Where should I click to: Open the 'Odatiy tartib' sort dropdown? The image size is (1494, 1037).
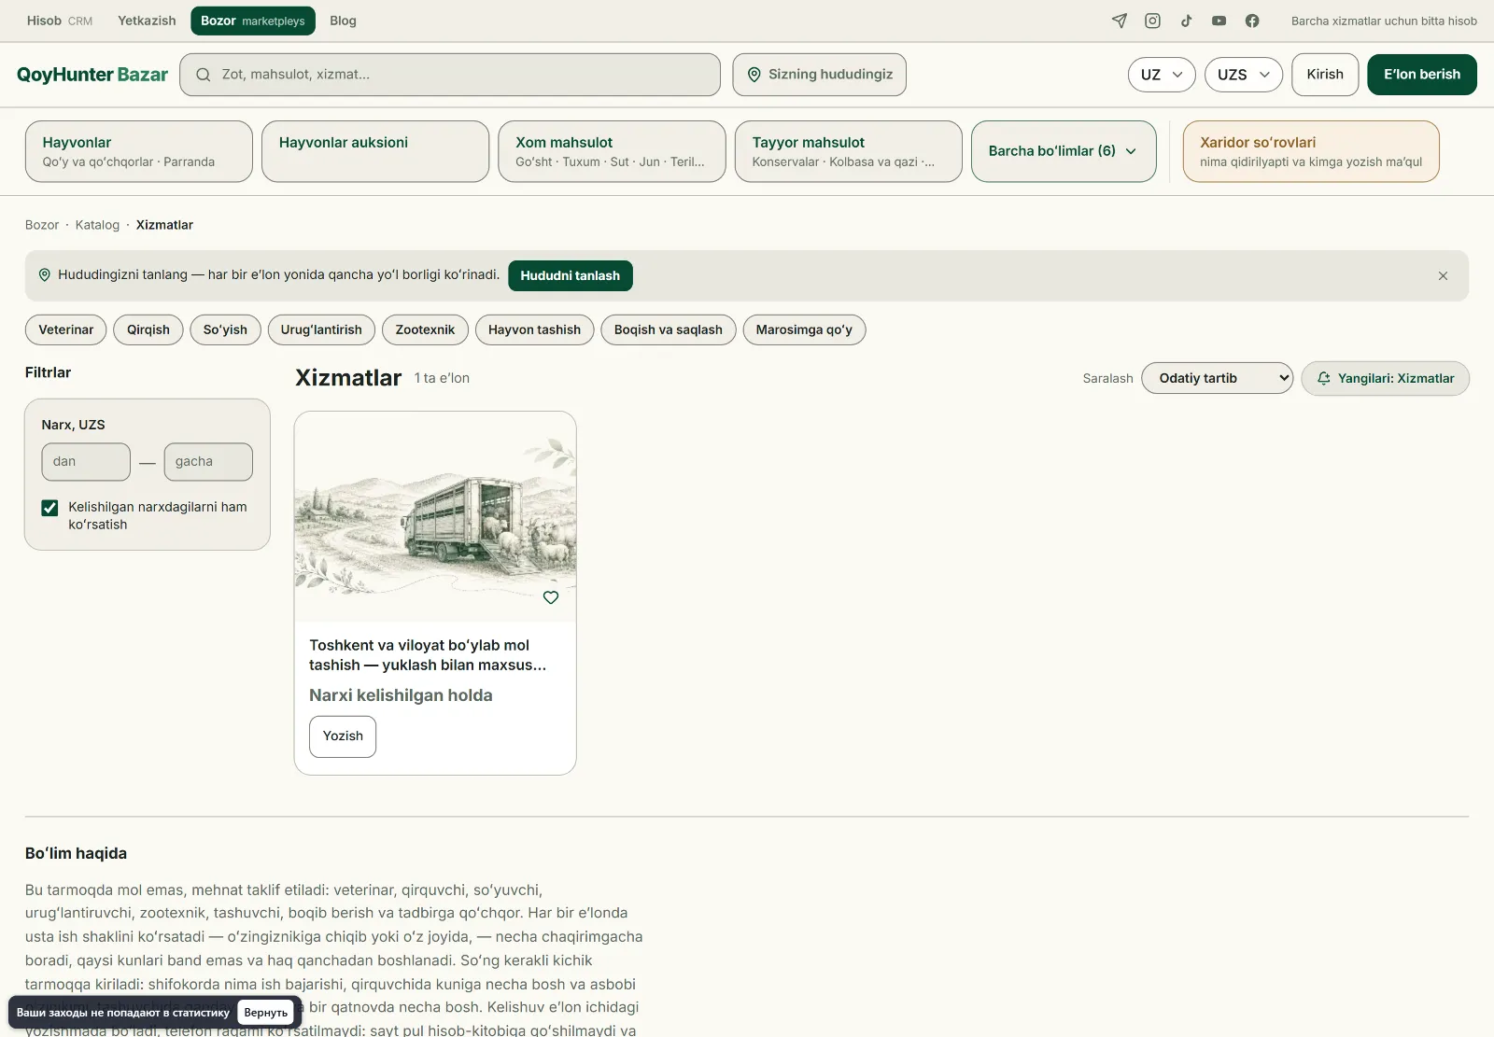(x=1217, y=378)
